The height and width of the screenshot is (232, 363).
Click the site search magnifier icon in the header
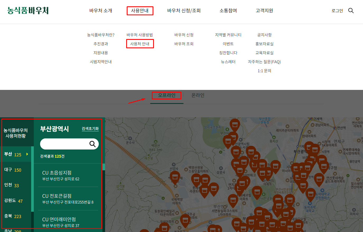tap(351, 11)
